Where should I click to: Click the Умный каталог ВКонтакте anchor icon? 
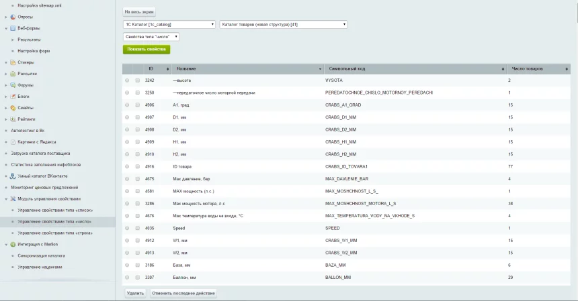[x=13, y=176]
